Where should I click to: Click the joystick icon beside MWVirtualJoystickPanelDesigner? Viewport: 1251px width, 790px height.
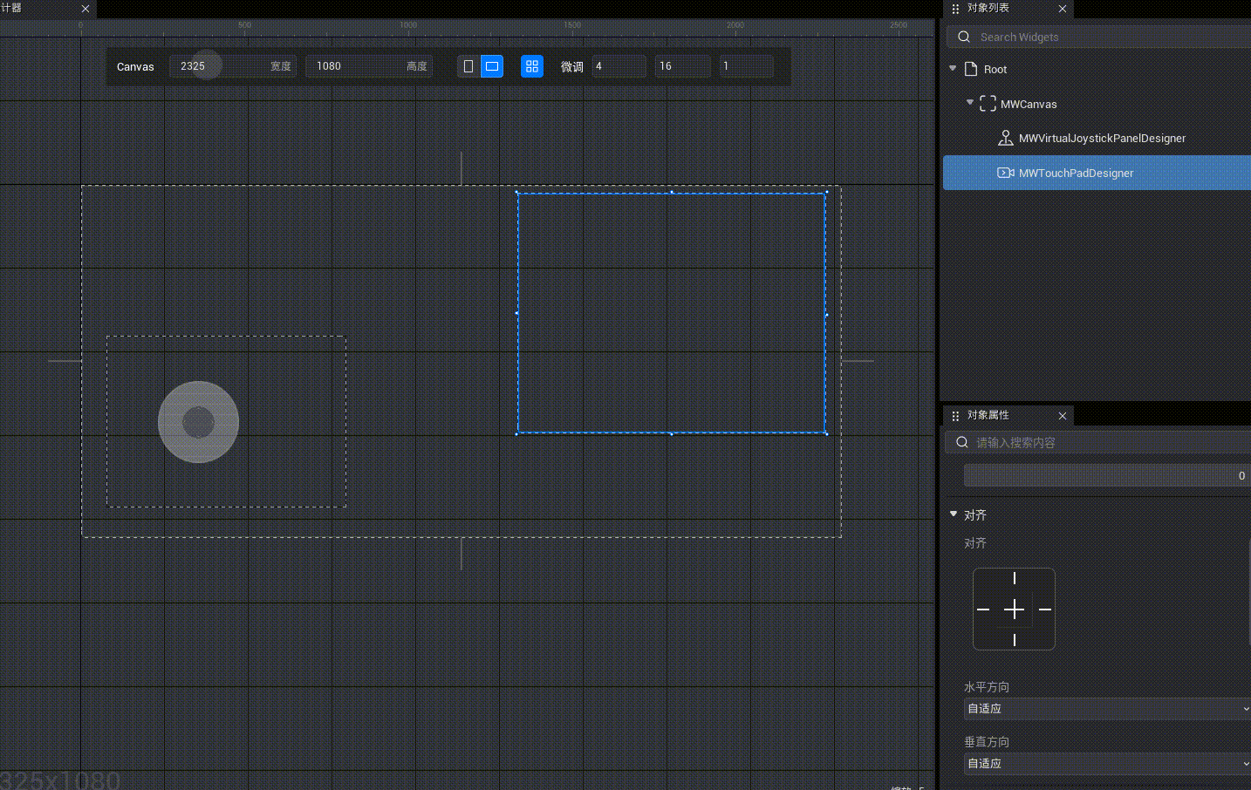coord(1006,138)
